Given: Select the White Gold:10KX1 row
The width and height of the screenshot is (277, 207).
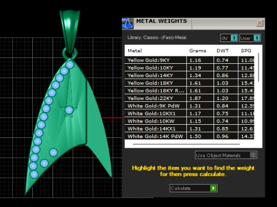Looking at the screenshot, I should click(x=189, y=113).
